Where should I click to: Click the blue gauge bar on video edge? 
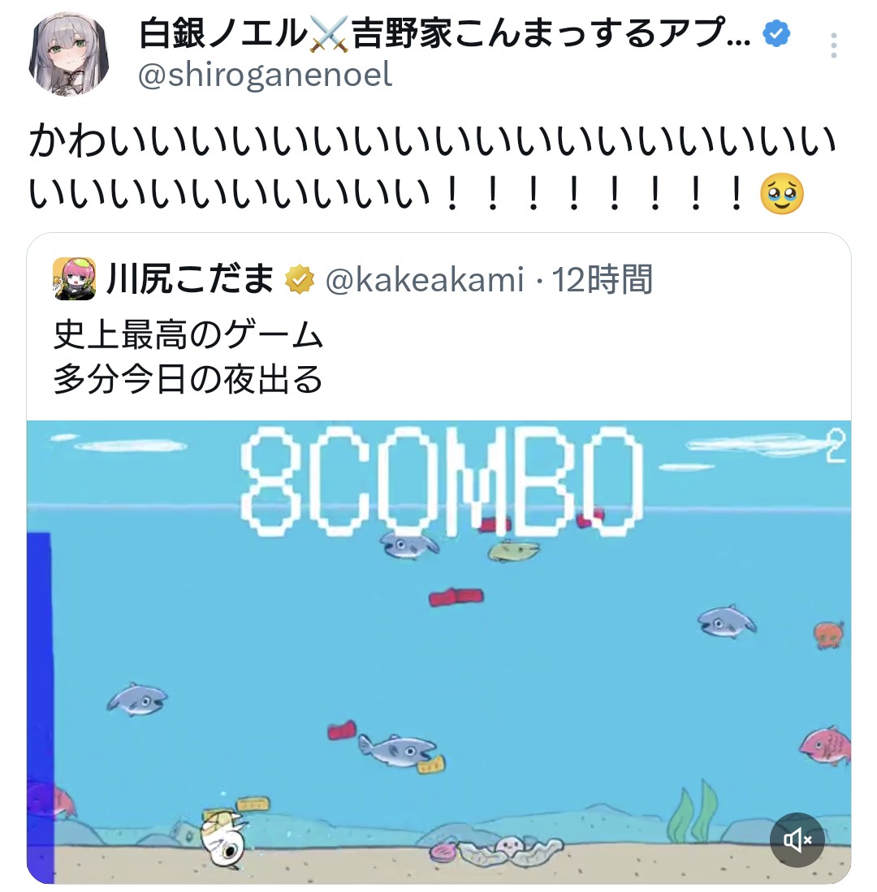click(x=40, y=707)
